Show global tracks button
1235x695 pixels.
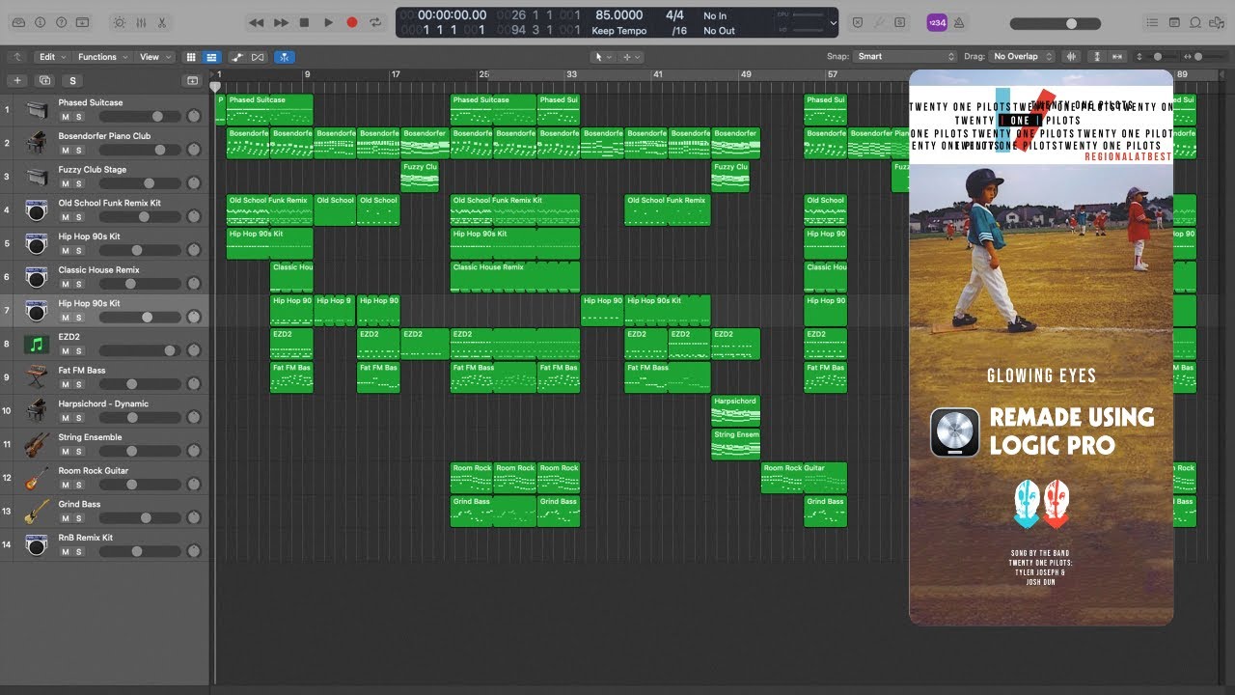(x=193, y=81)
